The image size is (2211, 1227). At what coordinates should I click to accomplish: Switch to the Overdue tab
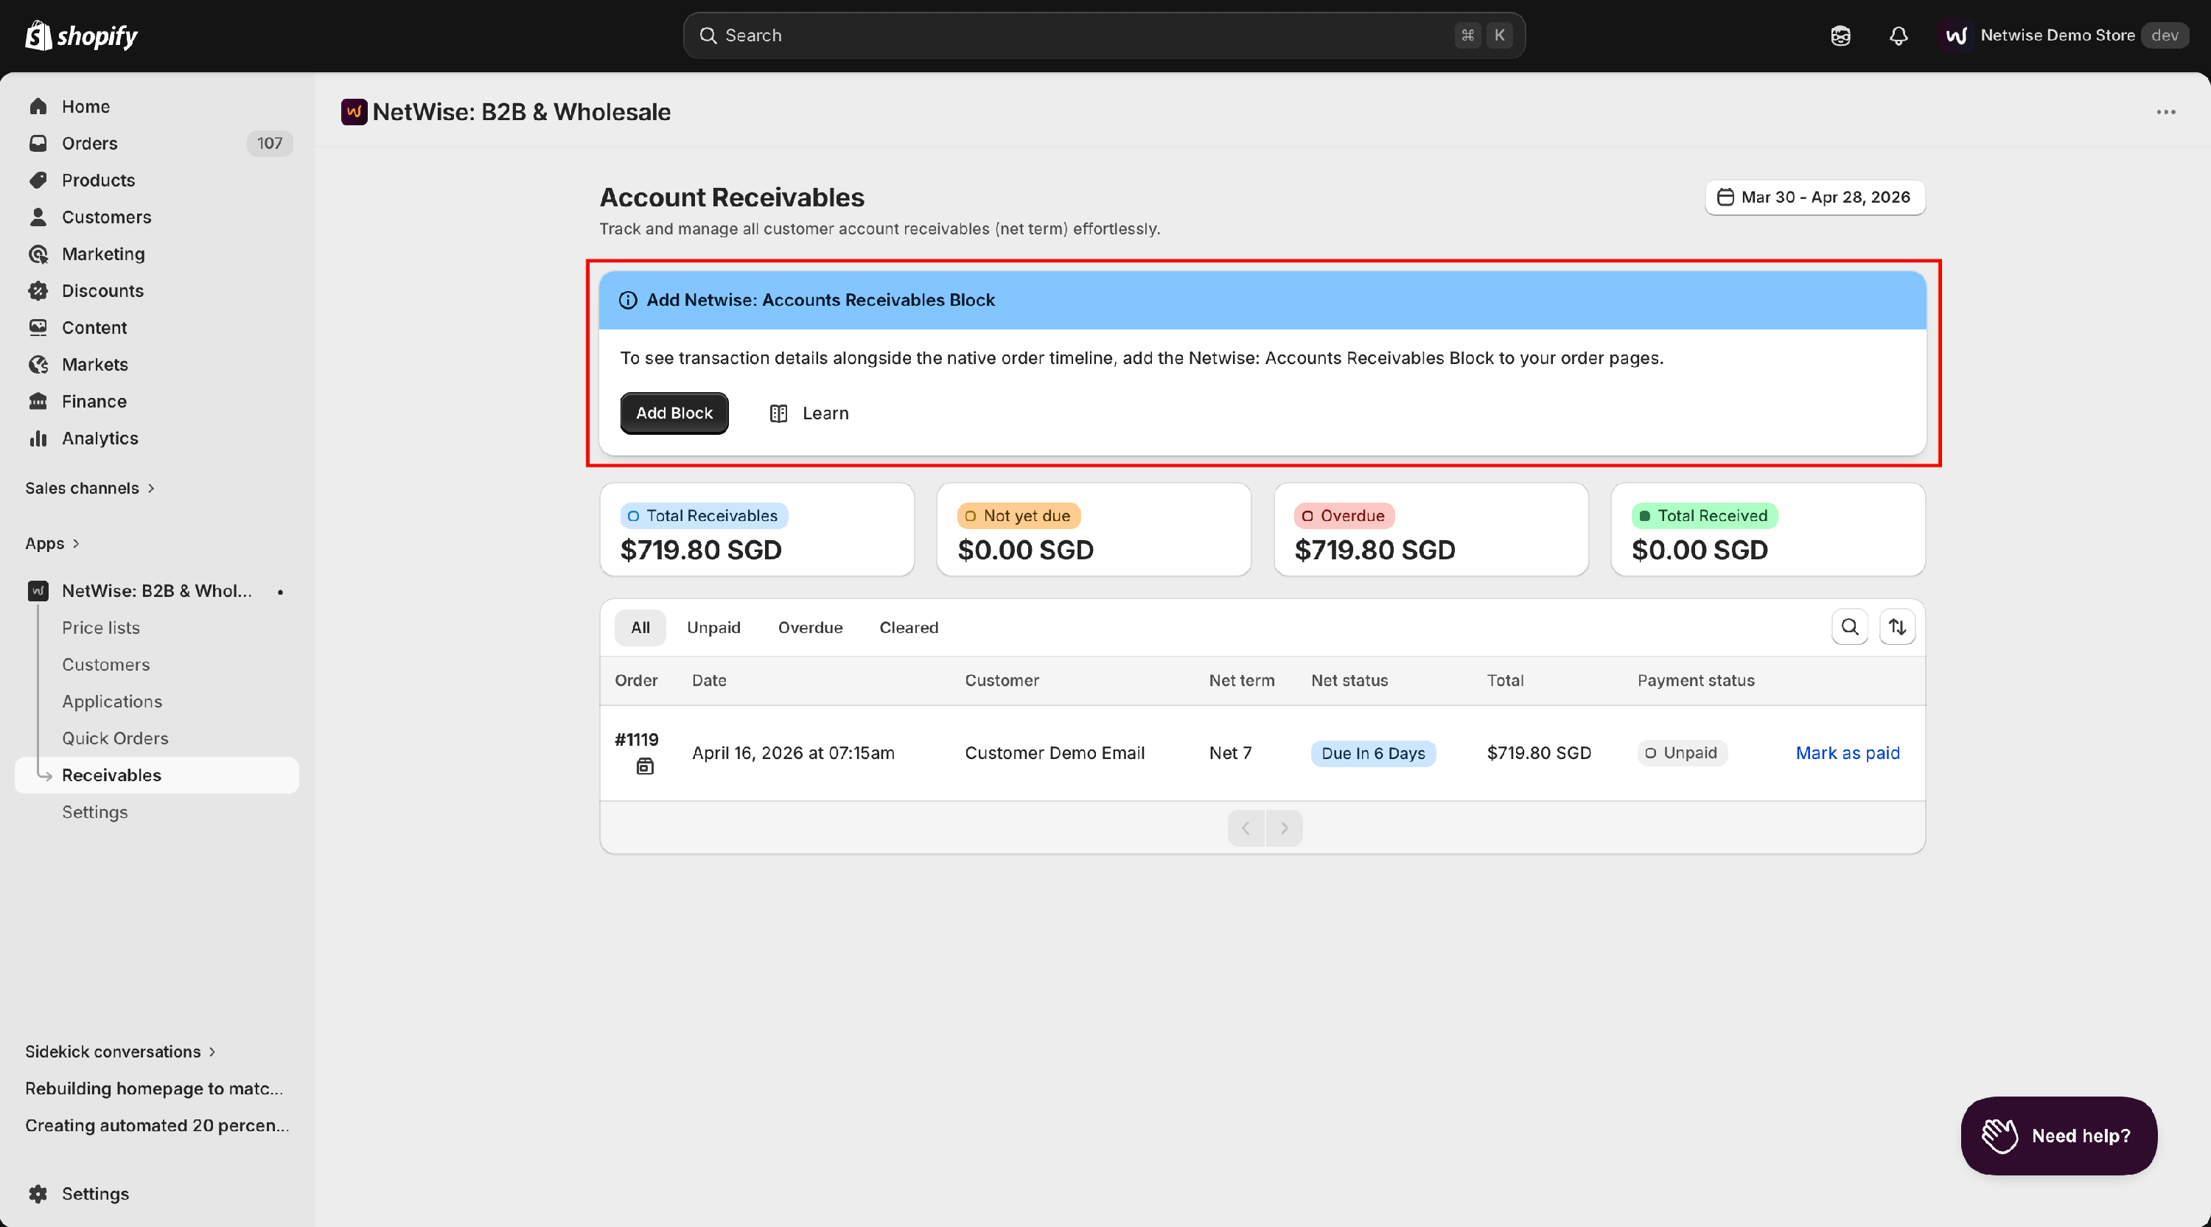(x=809, y=627)
